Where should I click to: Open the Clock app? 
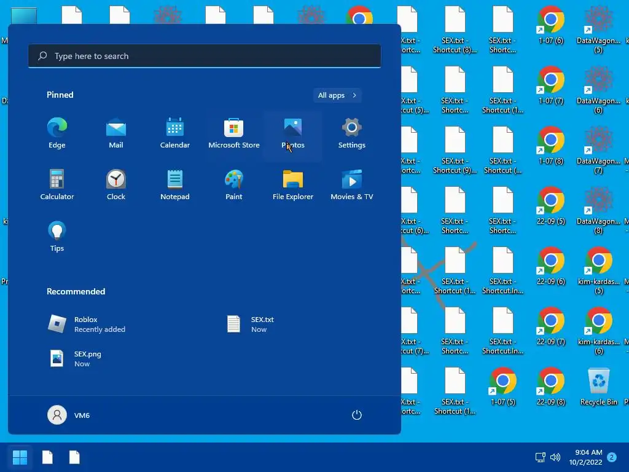pyautogui.click(x=116, y=184)
